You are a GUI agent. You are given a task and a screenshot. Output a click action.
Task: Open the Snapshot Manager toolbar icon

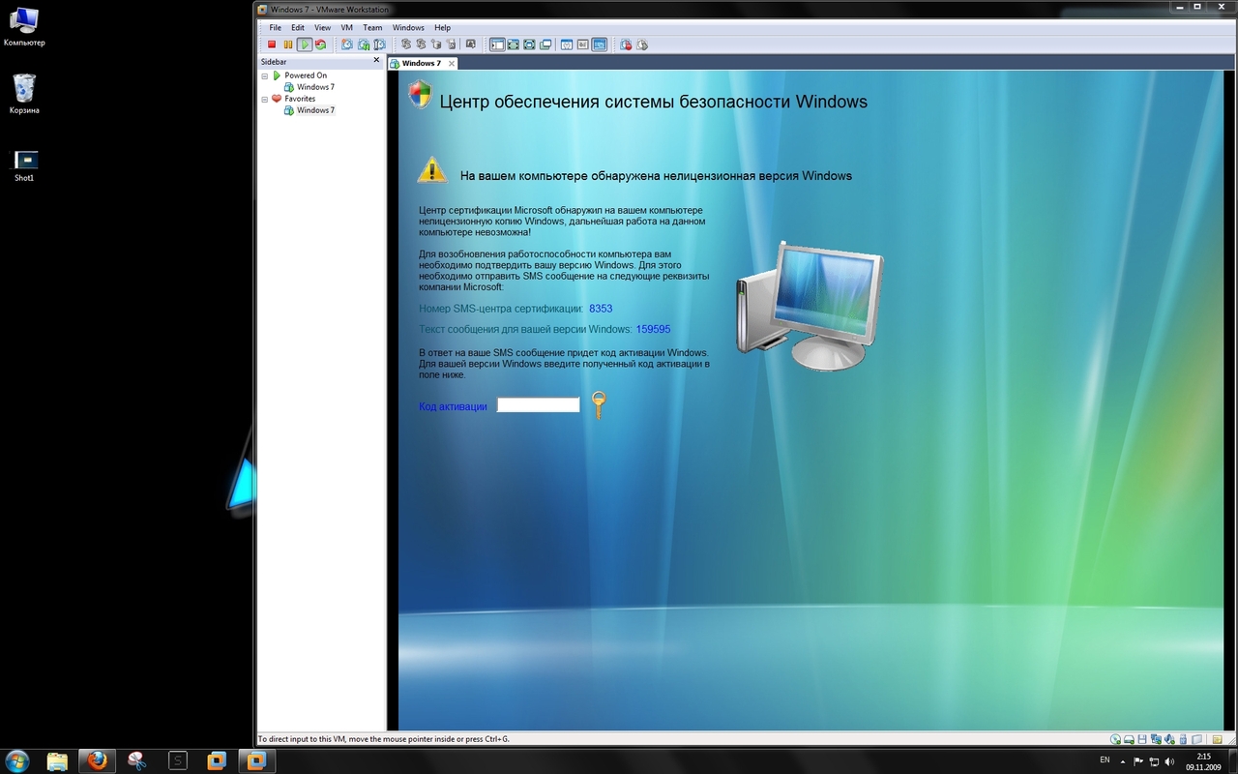(379, 45)
